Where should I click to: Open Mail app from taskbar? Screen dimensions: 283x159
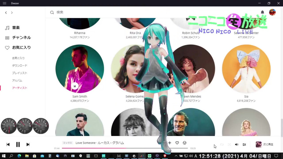click(x=42, y=156)
